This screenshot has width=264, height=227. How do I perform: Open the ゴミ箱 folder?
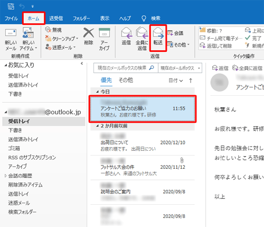coord(14,148)
